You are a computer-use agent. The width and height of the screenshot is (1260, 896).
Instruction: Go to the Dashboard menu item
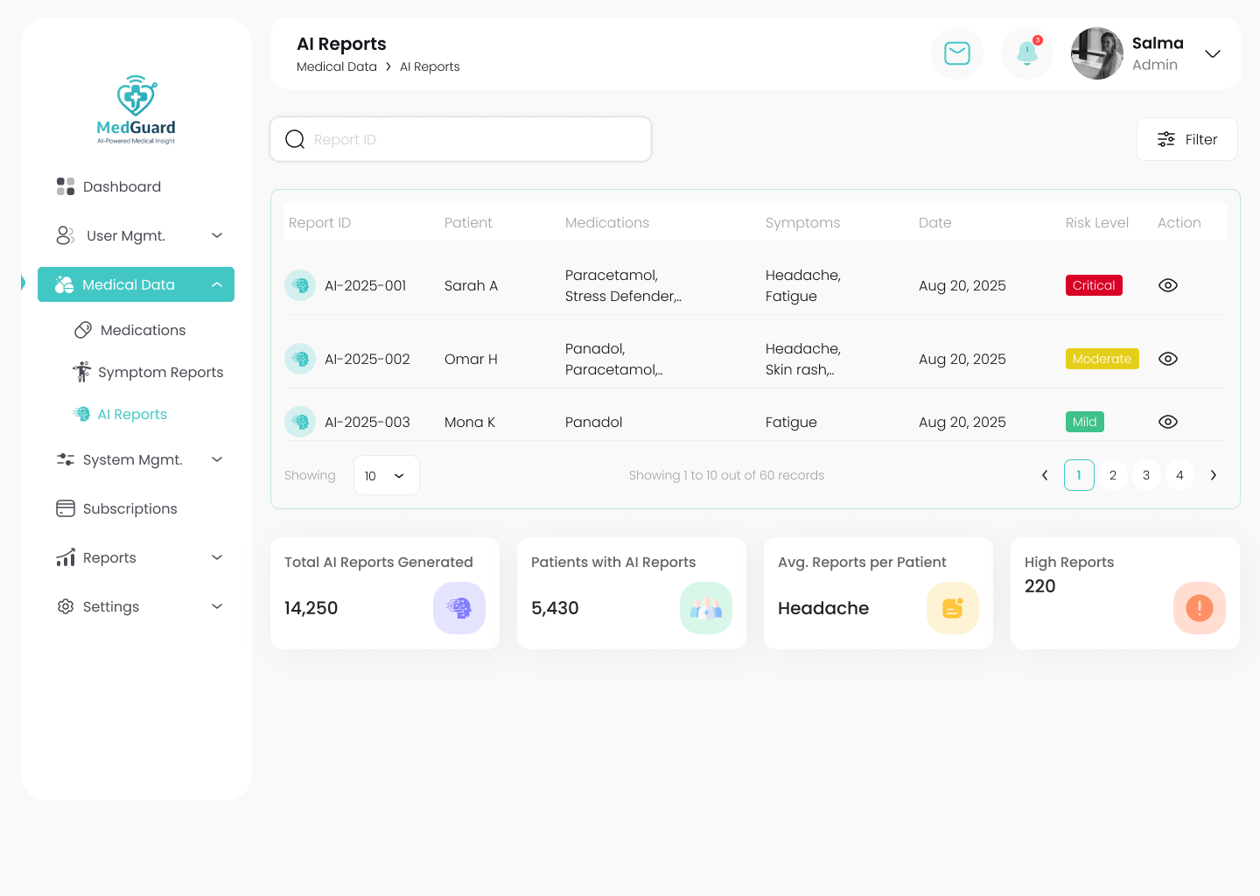[x=122, y=186]
